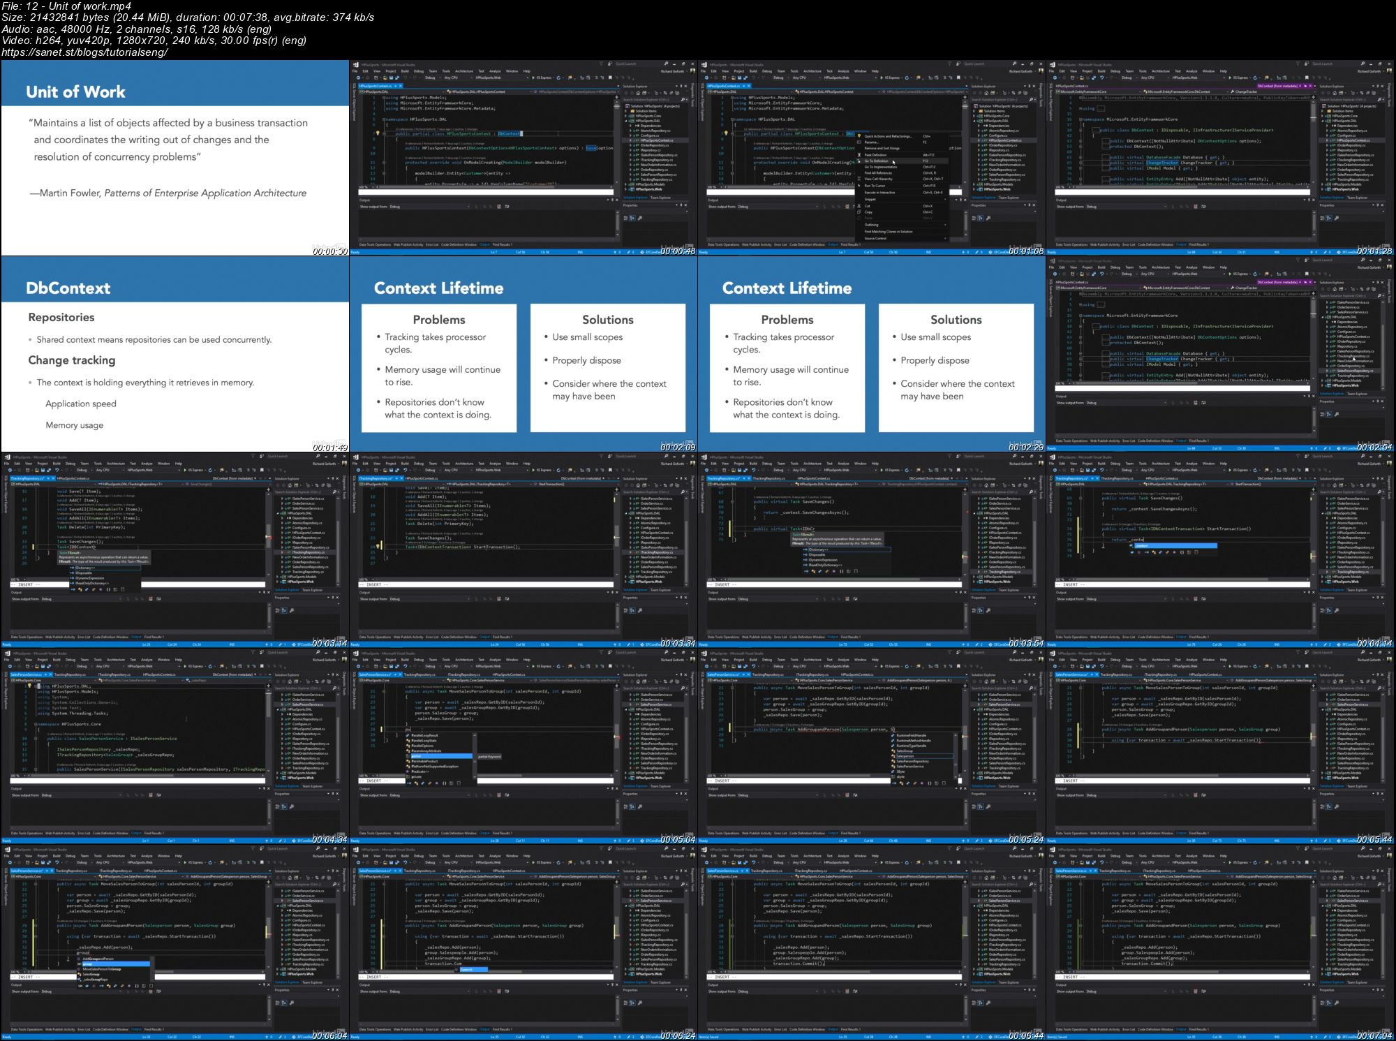Select the Context Lifetime slide at 00:02:29
Screen dimensions: 1396x1041
pos(871,354)
